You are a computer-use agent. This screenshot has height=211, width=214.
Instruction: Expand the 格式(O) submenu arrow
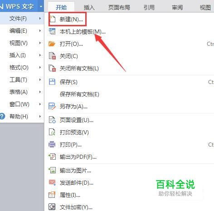(x=40, y=67)
